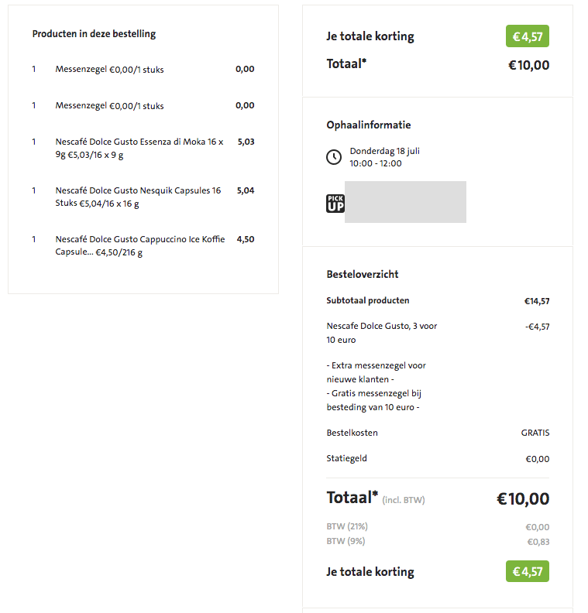Image resolution: width=588 pixels, height=613 pixels.
Task: Click the green €4,57 discount badge at top
Action: (528, 36)
